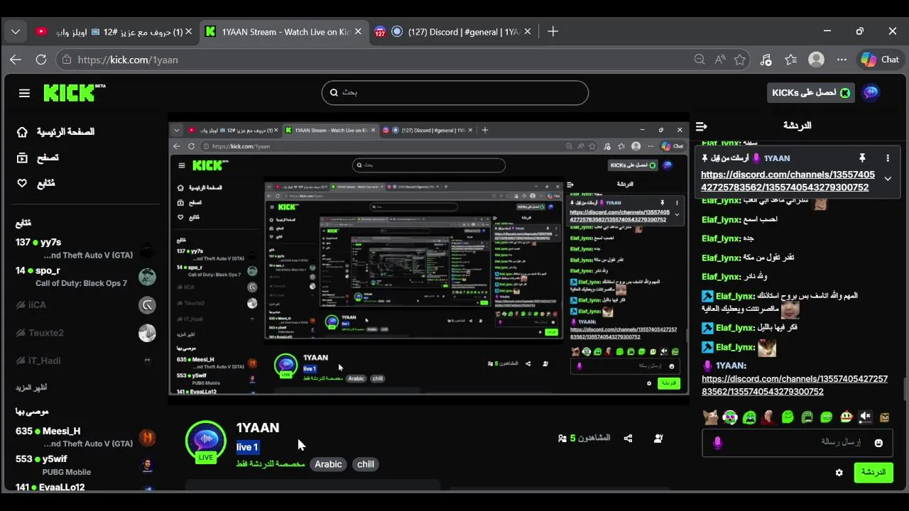The height and width of the screenshot is (511, 909).
Task: Select the last emote in emote bar
Action: tap(884, 417)
